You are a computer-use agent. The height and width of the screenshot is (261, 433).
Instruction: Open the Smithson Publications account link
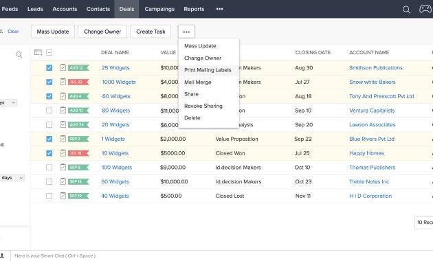(375, 67)
